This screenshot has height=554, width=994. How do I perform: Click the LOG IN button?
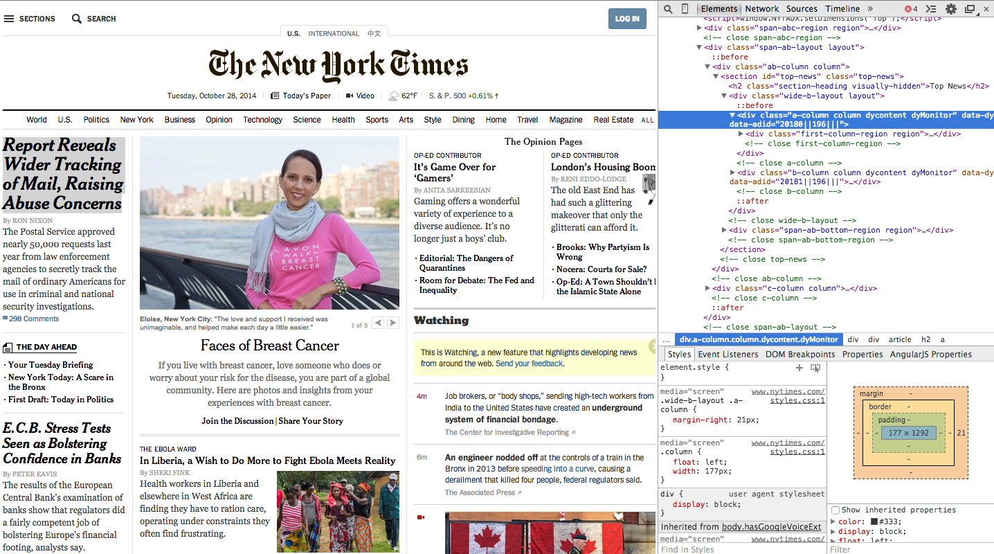coord(627,19)
